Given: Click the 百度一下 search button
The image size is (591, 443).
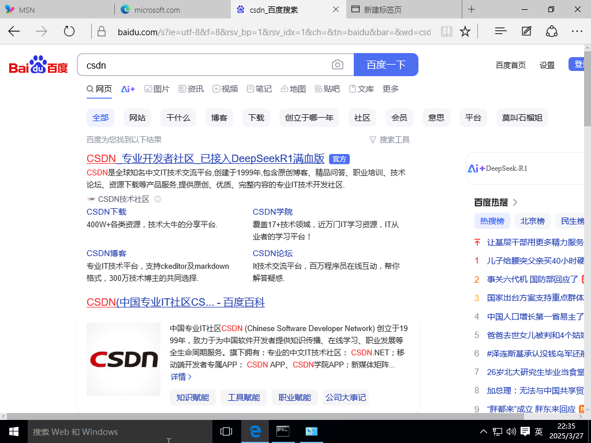Looking at the screenshot, I should pos(386,65).
